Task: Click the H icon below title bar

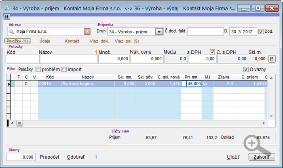Action: 7,17
